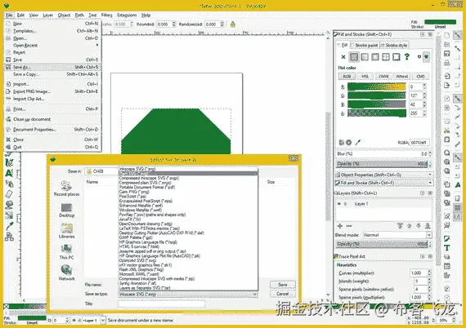
Task: Toggle the even-odd fill rule heart icon
Action: click(x=419, y=56)
